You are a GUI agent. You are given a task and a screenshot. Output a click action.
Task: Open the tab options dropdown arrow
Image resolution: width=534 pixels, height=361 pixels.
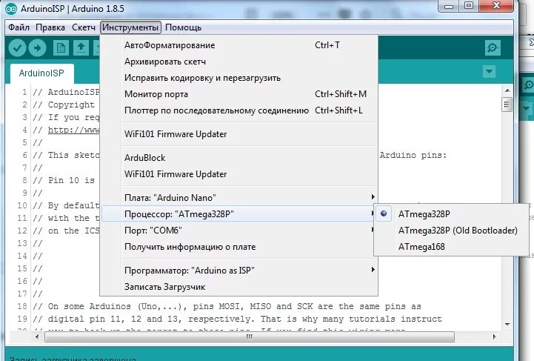click(489, 72)
